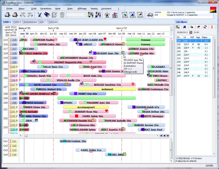219x169 pixels.
Task: Open the empty toolbar combo box dropdown
Action: [x=85, y=15]
